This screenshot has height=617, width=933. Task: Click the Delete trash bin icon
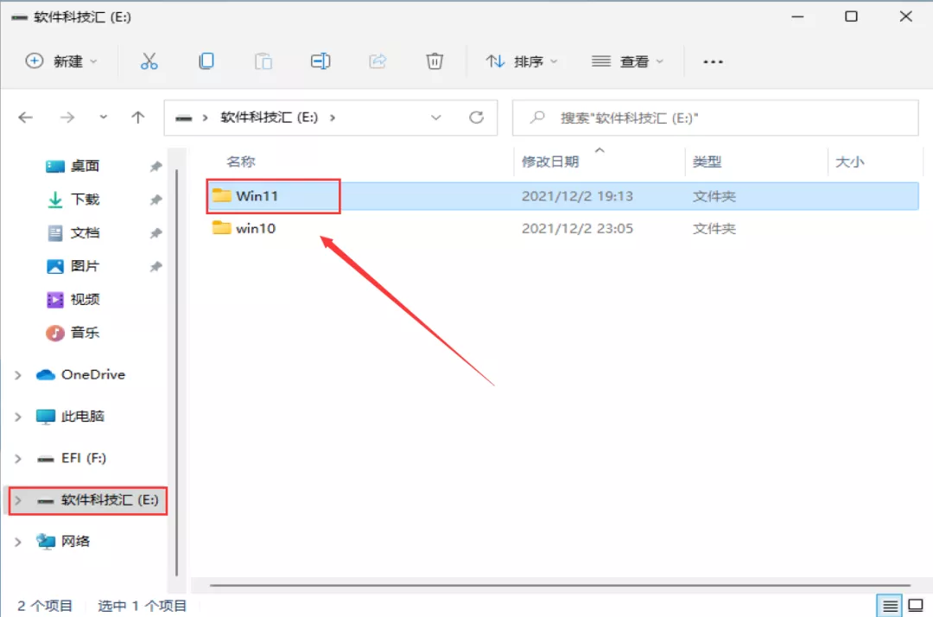(x=435, y=61)
